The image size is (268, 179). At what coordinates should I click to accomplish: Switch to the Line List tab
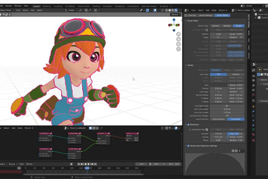coord(192,15)
